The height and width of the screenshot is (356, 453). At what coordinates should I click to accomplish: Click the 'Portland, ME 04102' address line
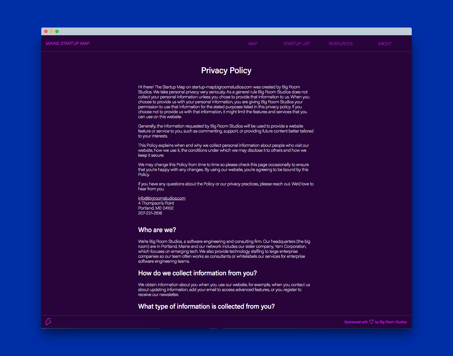click(156, 208)
